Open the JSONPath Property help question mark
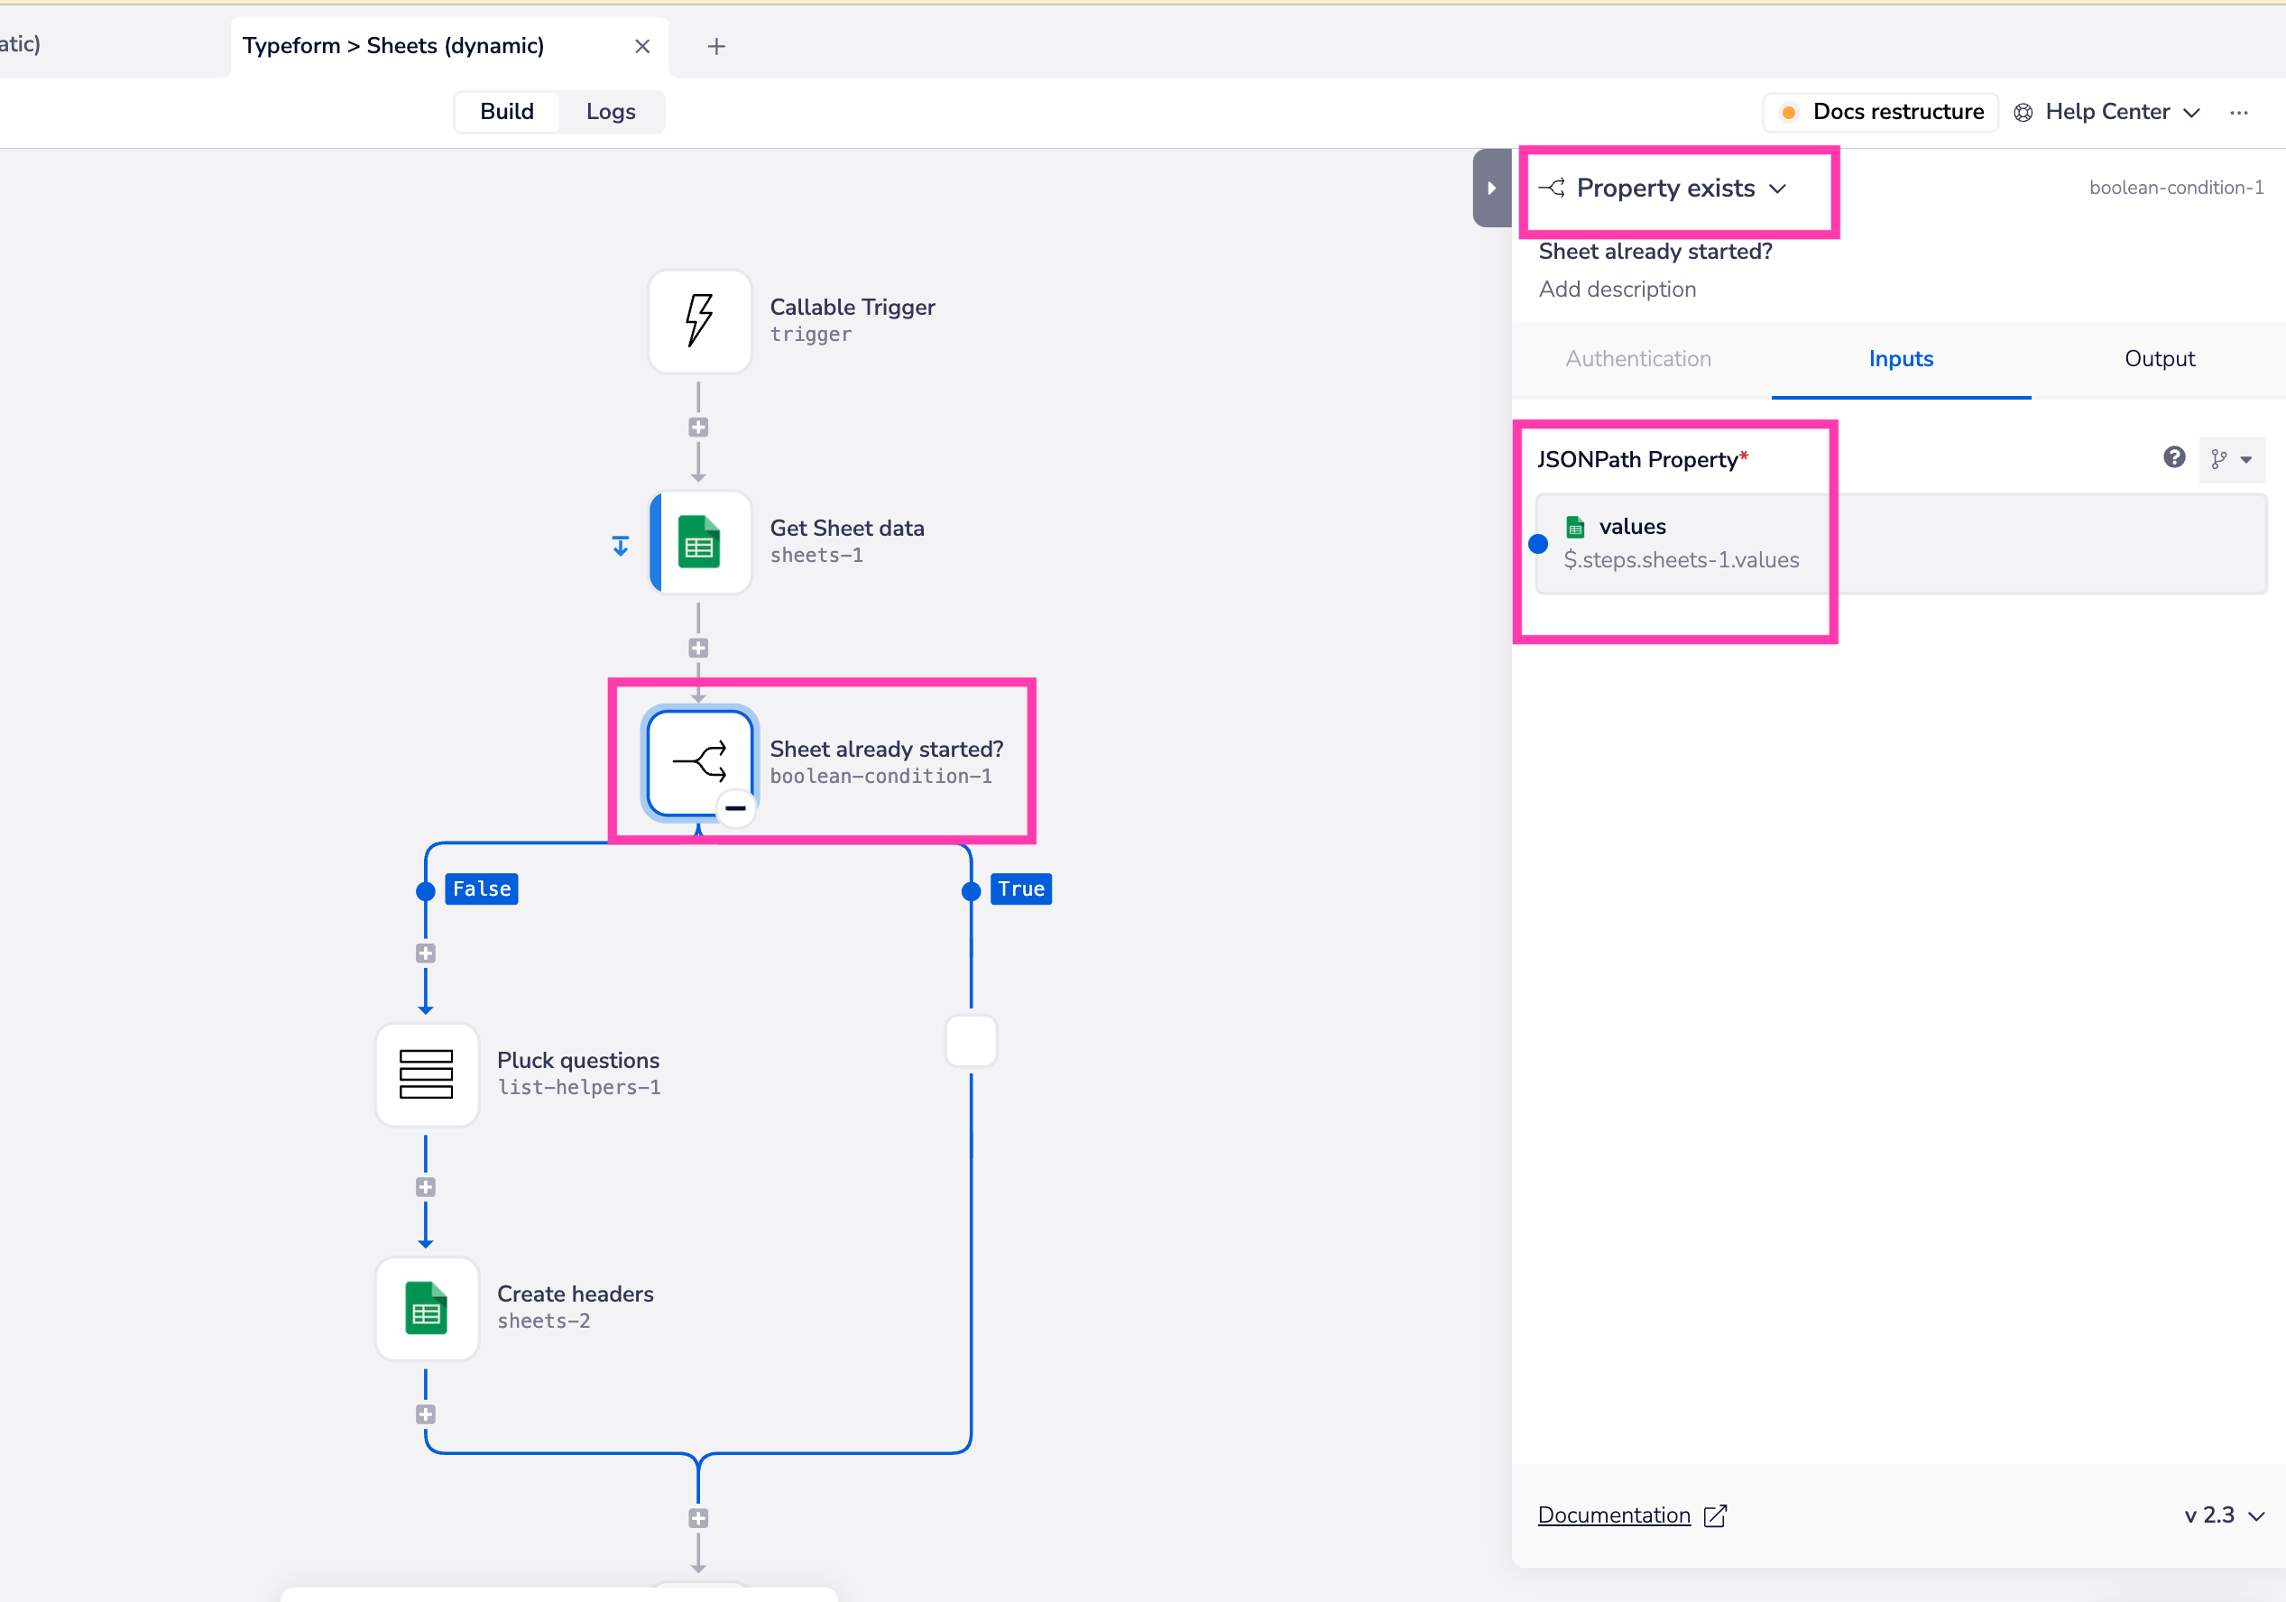2286x1602 pixels. tap(2173, 458)
